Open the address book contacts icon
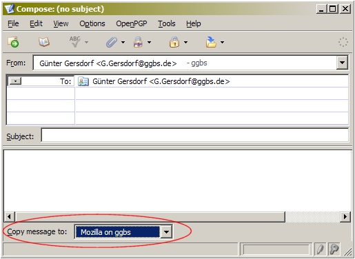Viewport: 355px width, 259px height. pos(44,42)
